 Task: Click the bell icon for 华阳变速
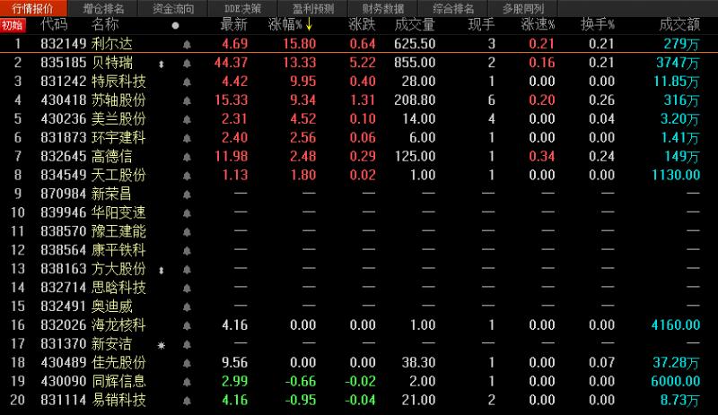click(x=187, y=213)
